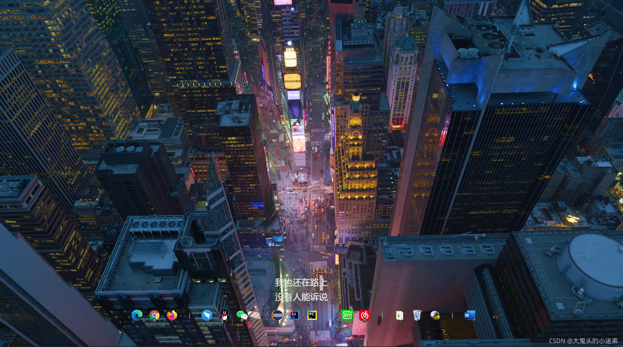Viewport: 623px width, 347px height.
Task: Open Microsoft Edge from the dock
Action: pyautogui.click(x=137, y=315)
